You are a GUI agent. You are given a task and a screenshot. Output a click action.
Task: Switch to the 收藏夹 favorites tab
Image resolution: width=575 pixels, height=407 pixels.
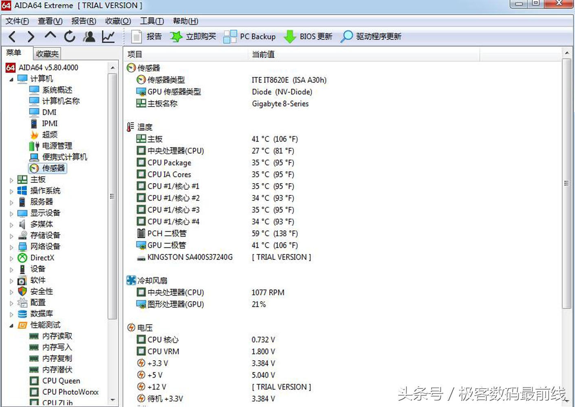click(x=47, y=54)
